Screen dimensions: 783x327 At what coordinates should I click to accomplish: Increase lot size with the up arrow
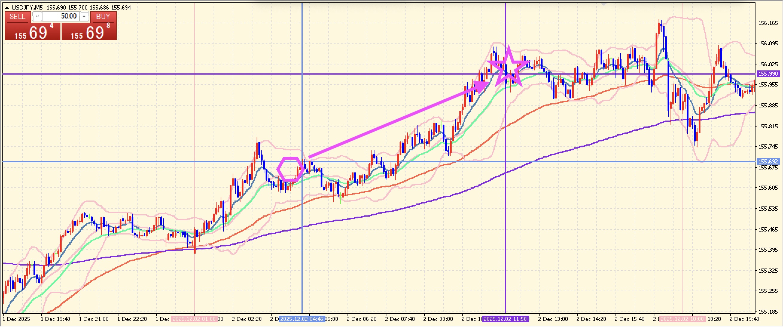tap(84, 16)
